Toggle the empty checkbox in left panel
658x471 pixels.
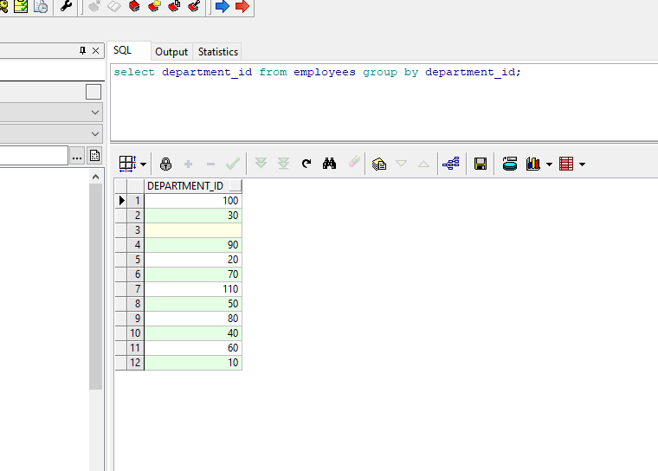tap(94, 92)
